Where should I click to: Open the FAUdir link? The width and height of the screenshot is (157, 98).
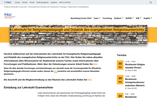coord(32,2)
